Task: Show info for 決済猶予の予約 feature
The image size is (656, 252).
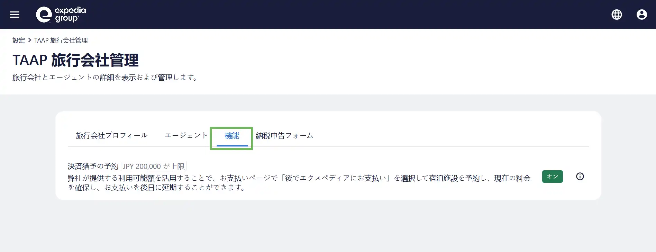Action: (x=580, y=177)
